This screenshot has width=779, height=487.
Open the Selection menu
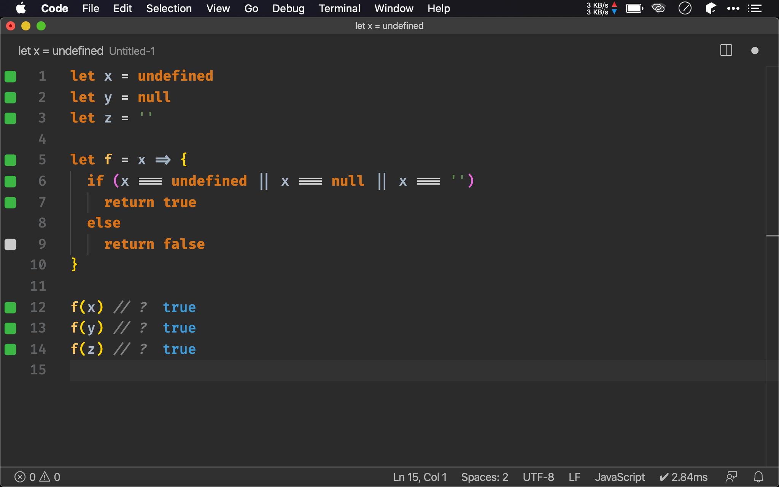[x=169, y=8]
